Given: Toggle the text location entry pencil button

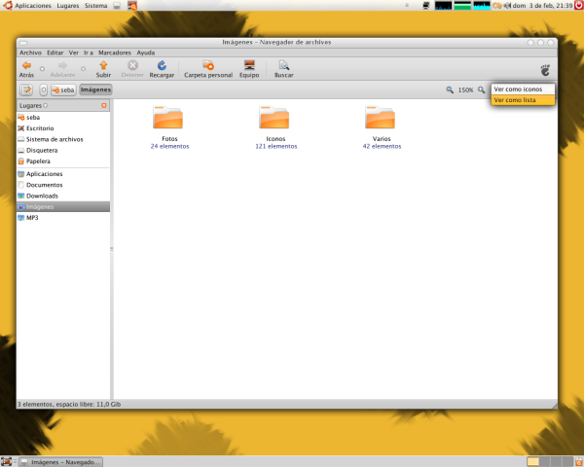Looking at the screenshot, I should tap(27, 90).
